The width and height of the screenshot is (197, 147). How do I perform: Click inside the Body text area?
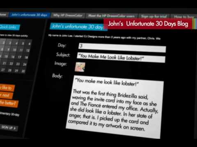coord(115,107)
